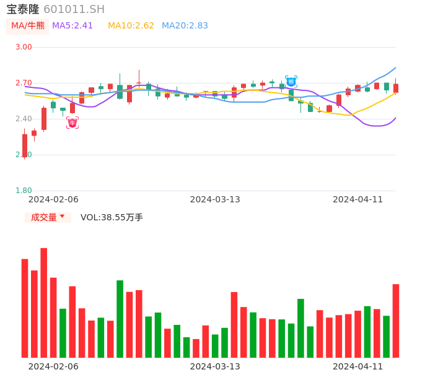The image size is (425, 375).
Task: Click the 3.00 price axis label
Action: [24, 47]
